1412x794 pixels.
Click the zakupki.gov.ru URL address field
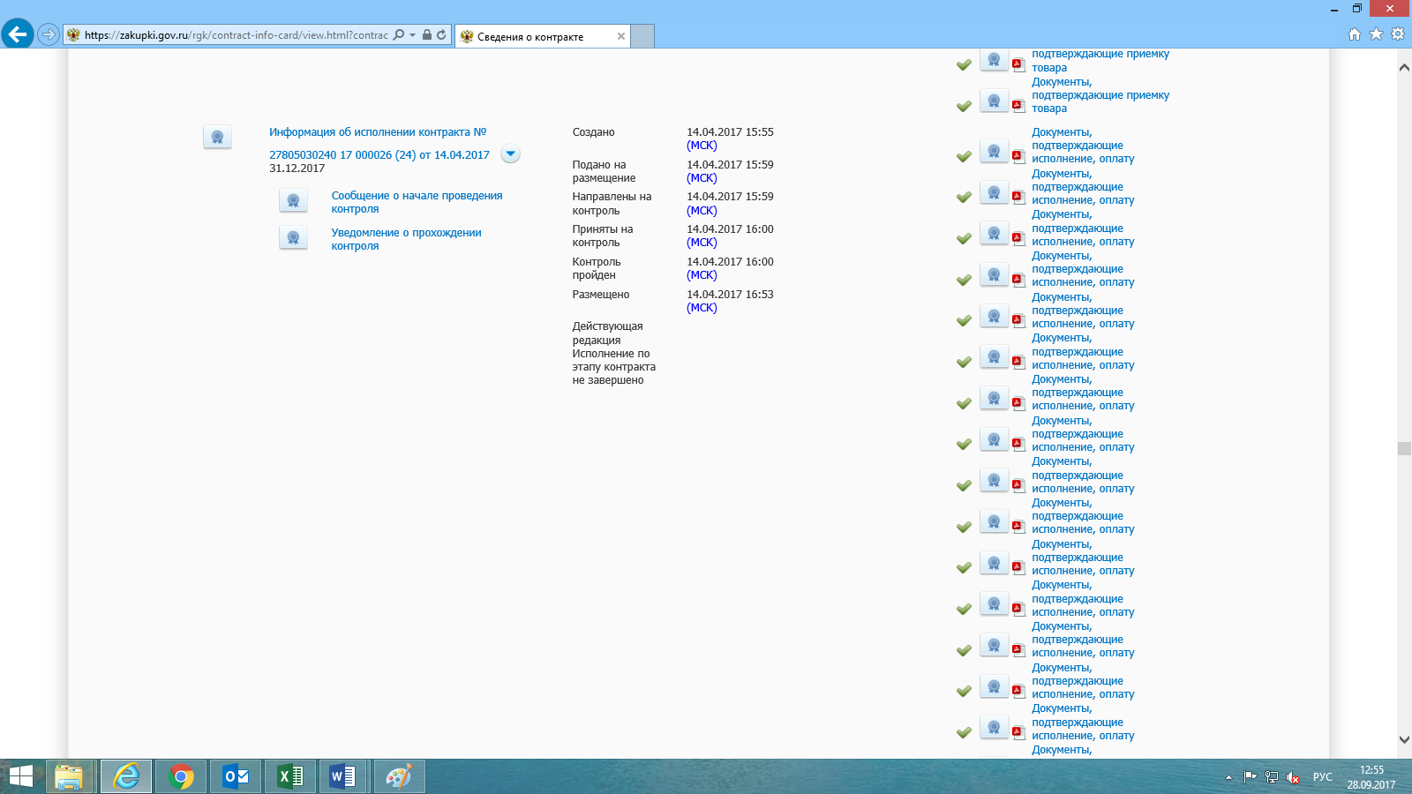pos(236,35)
